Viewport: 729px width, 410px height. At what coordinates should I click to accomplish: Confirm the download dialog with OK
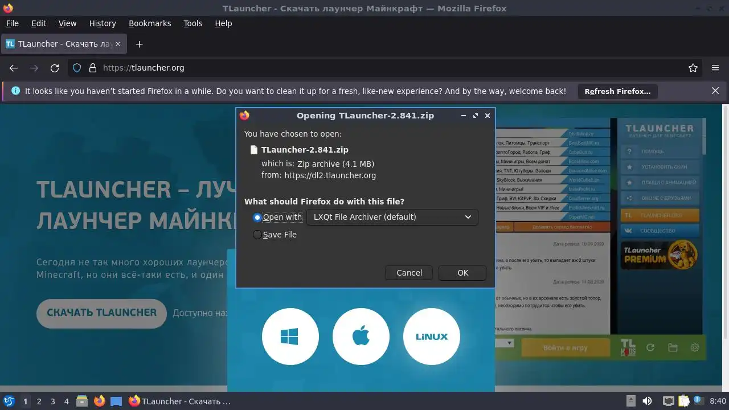click(x=462, y=273)
